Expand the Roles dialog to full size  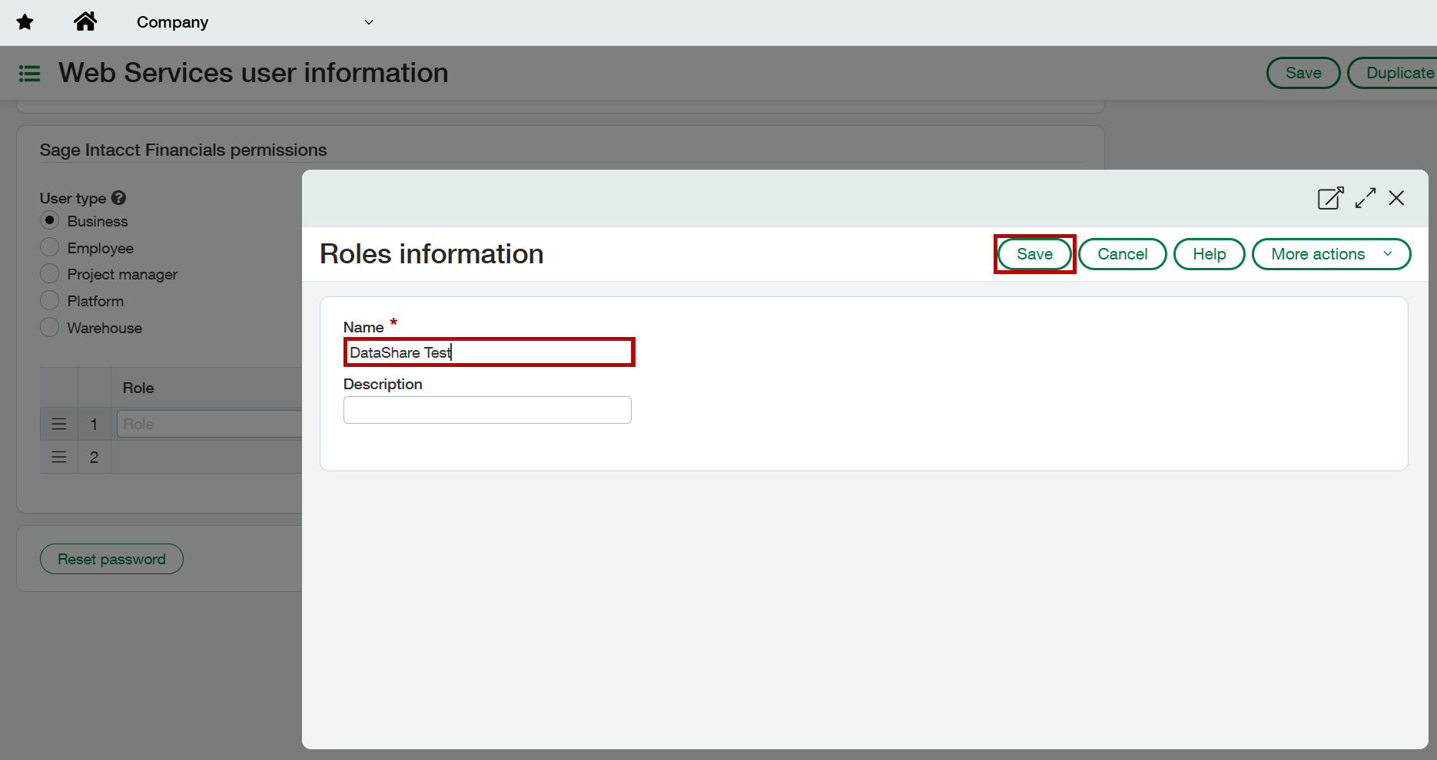coord(1366,198)
